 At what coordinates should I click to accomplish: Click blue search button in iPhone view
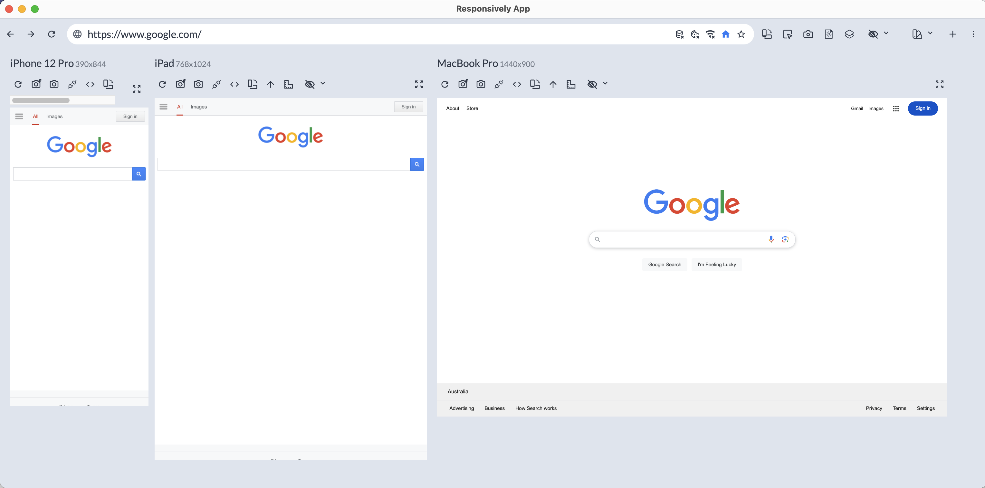click(x=139, y=174)
